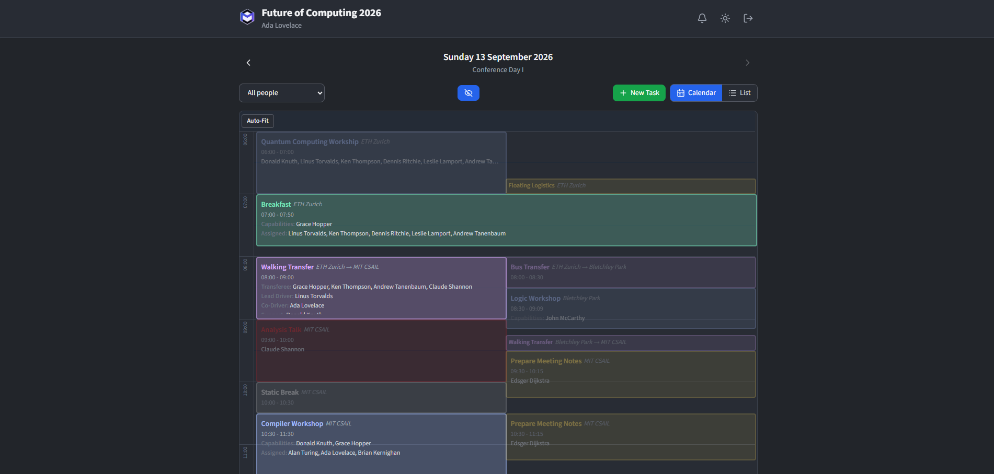Click the New Task button
Viewport: 994px width, 474px height.
click(x=639, y=93)
